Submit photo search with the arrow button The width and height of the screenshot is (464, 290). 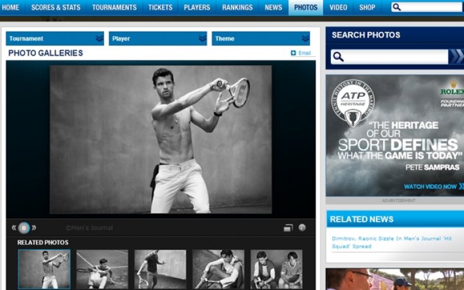coord(456,57)
